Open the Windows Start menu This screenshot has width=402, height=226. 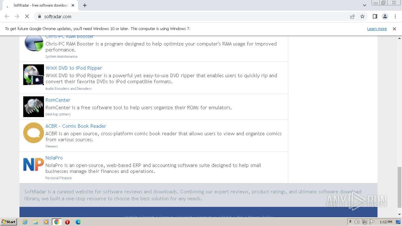9,222
